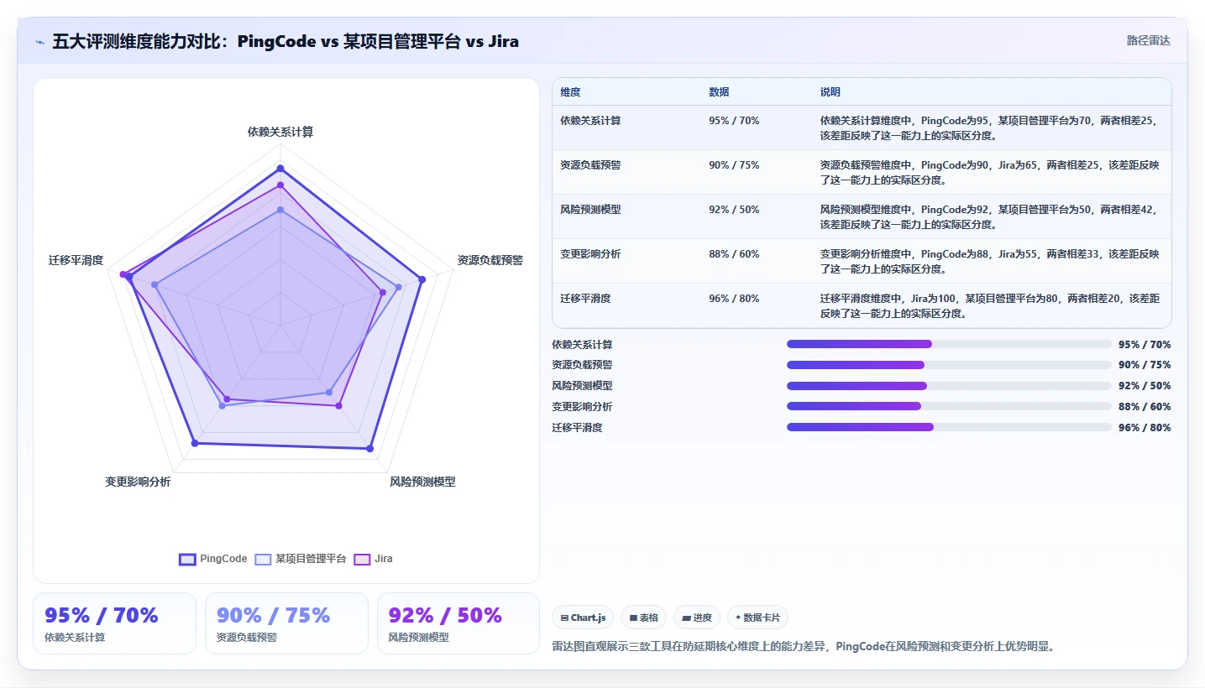Click PingCode data point on 依赖关系计算 axis
This screenshot has width=1205, height=688.
pyautogui.click(x=280, y=169)
